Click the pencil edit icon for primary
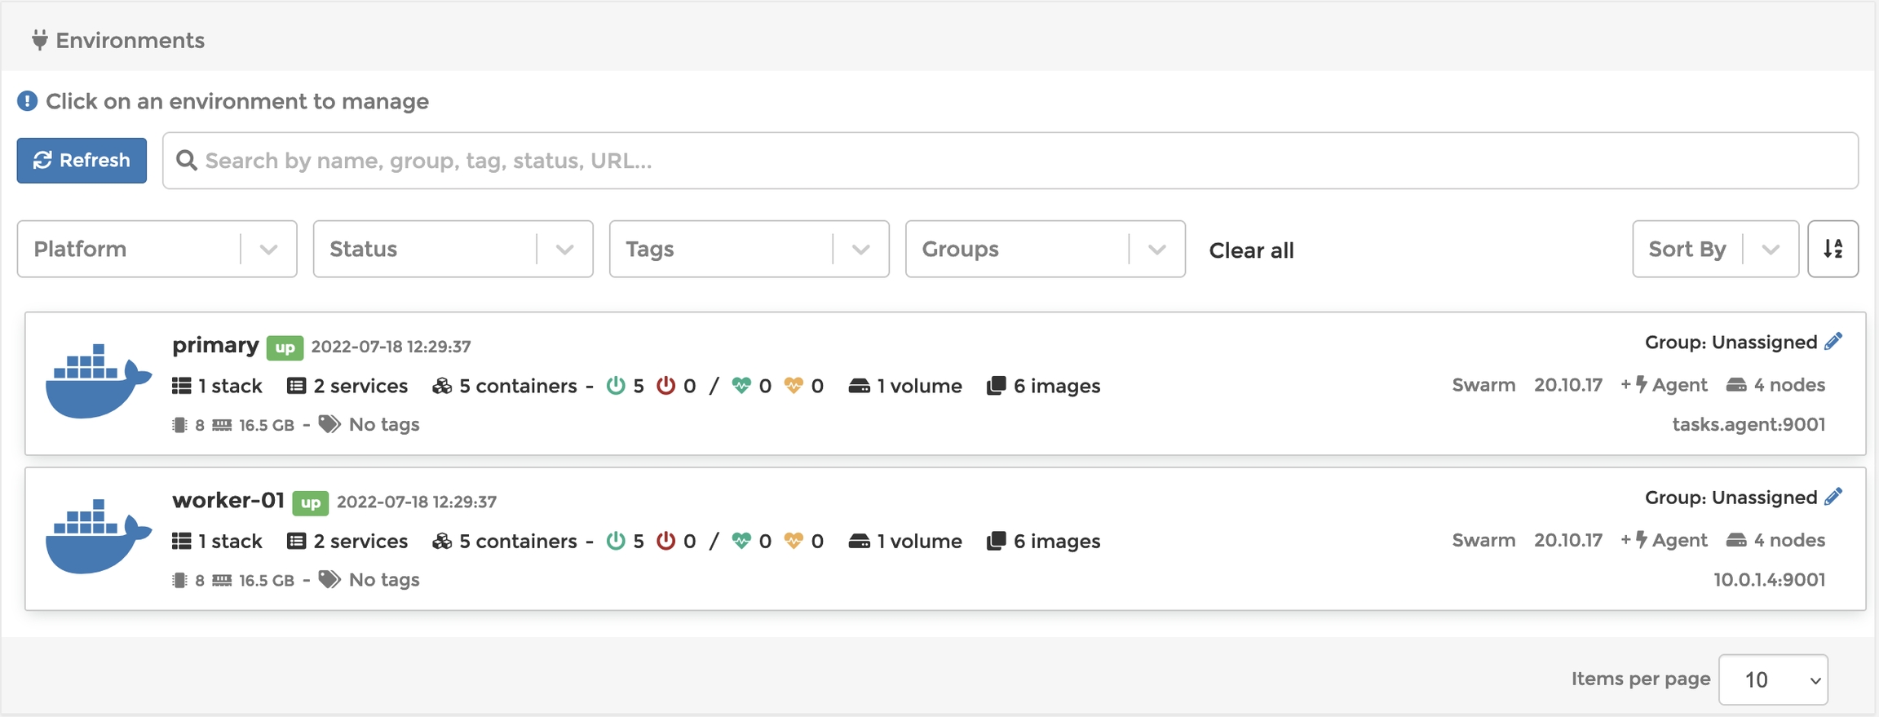 click(1833, 342)
